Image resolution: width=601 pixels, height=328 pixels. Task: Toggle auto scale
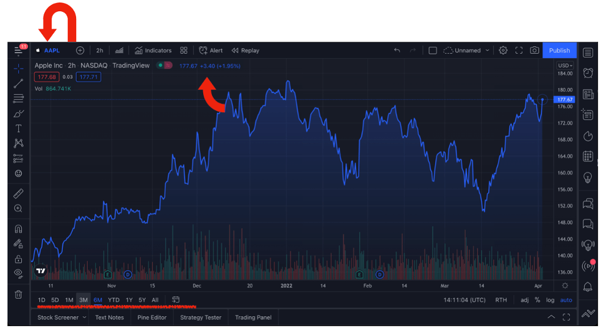(566, 300)
